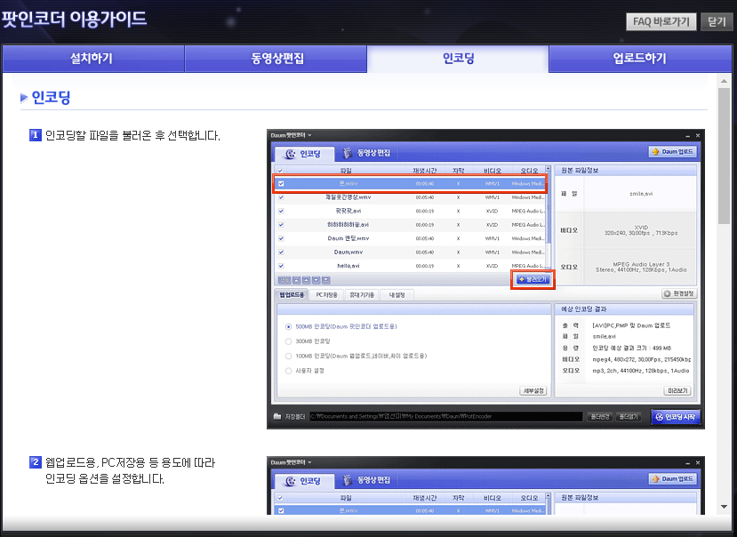Screen dimensions: 737x537
Task: Click the FAQ 바로가기 button
Action: 661,21
